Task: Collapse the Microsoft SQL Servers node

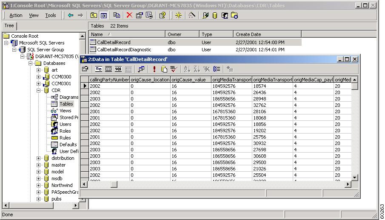Action: tap(6, 43)
